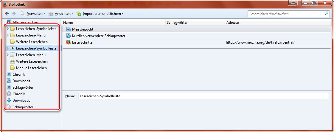Screen dimensions: 334x132
Task: Click the magnifier icon in the search box
Action: click(x=326, y=14)
